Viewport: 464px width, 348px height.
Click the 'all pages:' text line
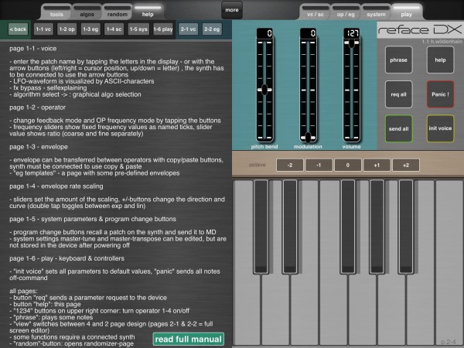tap(23, 291)
